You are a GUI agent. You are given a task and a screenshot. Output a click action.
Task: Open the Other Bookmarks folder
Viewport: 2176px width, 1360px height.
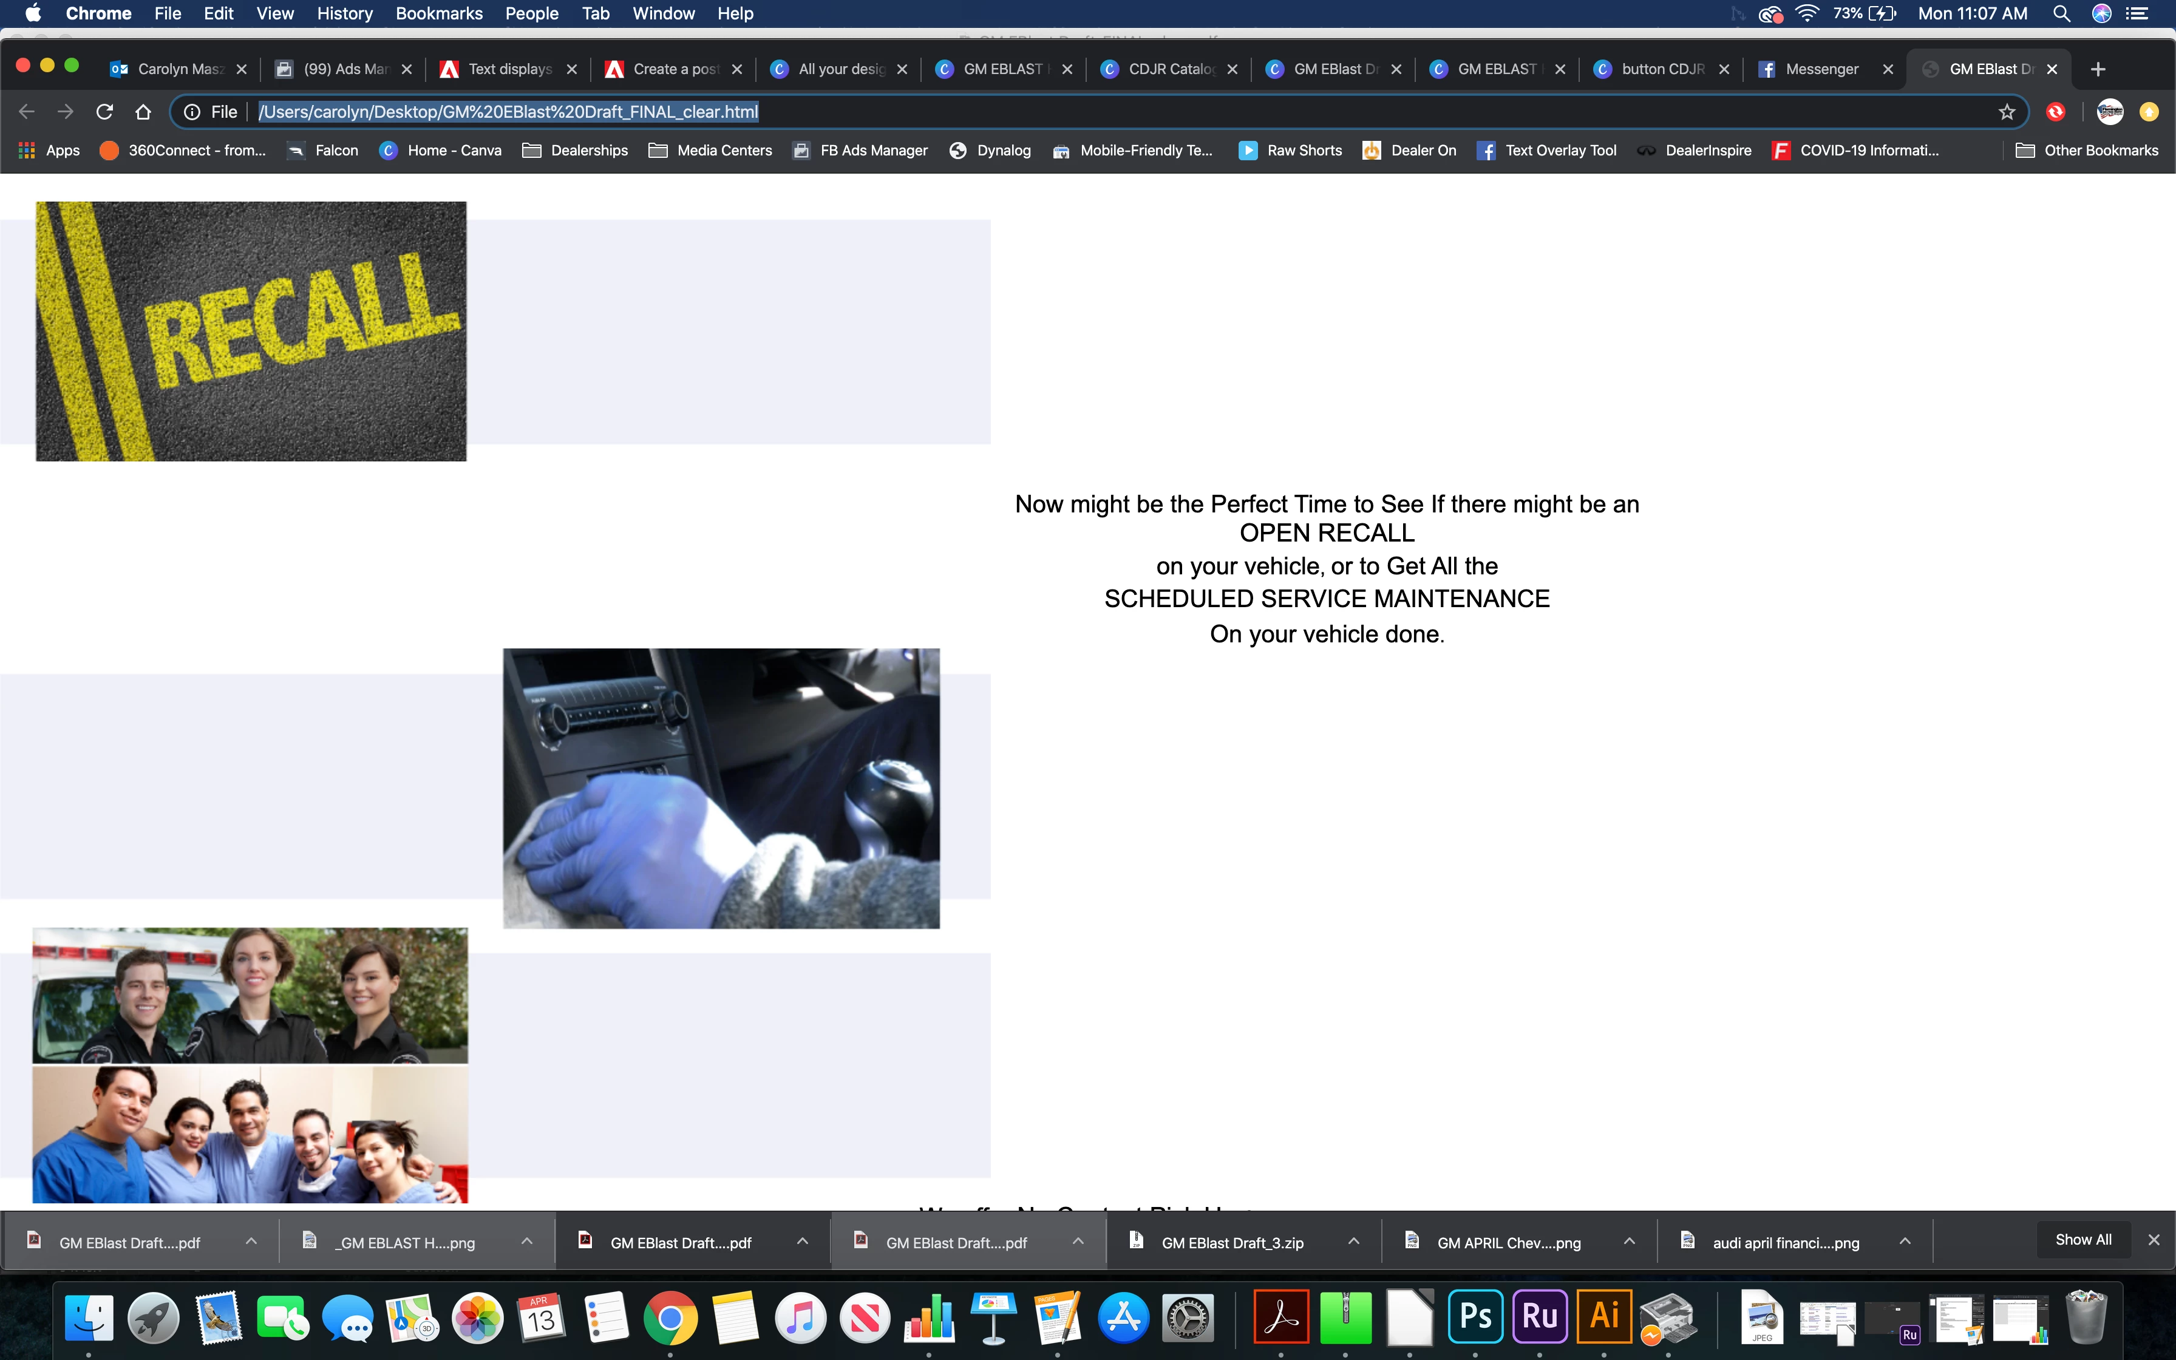tap(2087, 150)
